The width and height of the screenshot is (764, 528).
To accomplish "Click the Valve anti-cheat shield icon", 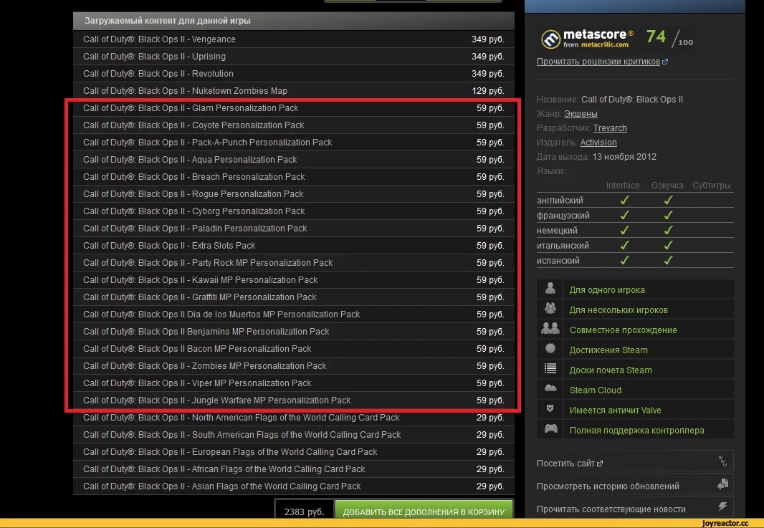I will click(549, 410).
